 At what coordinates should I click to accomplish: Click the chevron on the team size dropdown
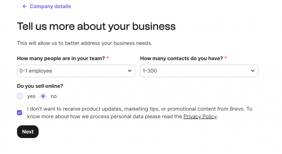click(130, 71)
